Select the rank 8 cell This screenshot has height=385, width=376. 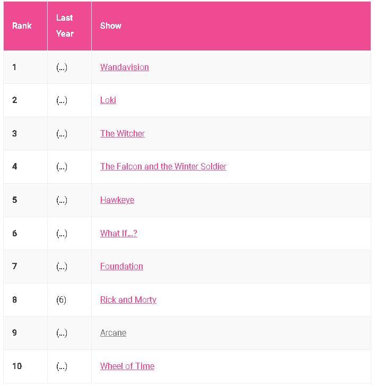click(14, 300)
